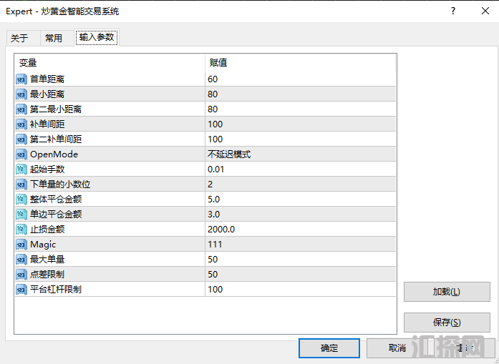Select the 整体平仓金额 value 5.0
499x364 pixels.
301,200
